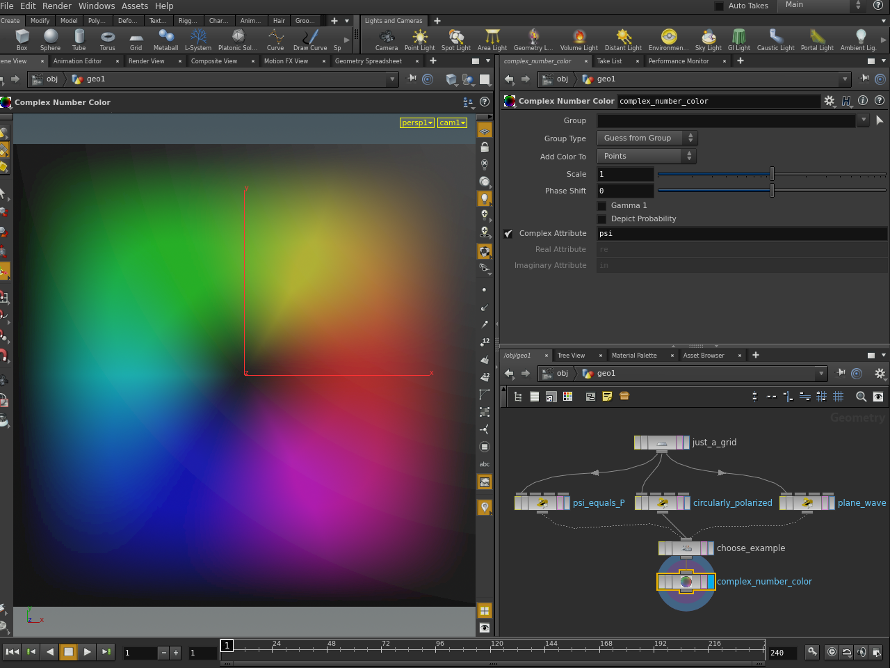This screenshot has height=668, width=890.
Task: Add an Area Light from the shelf
Action: tap(492, 40)
